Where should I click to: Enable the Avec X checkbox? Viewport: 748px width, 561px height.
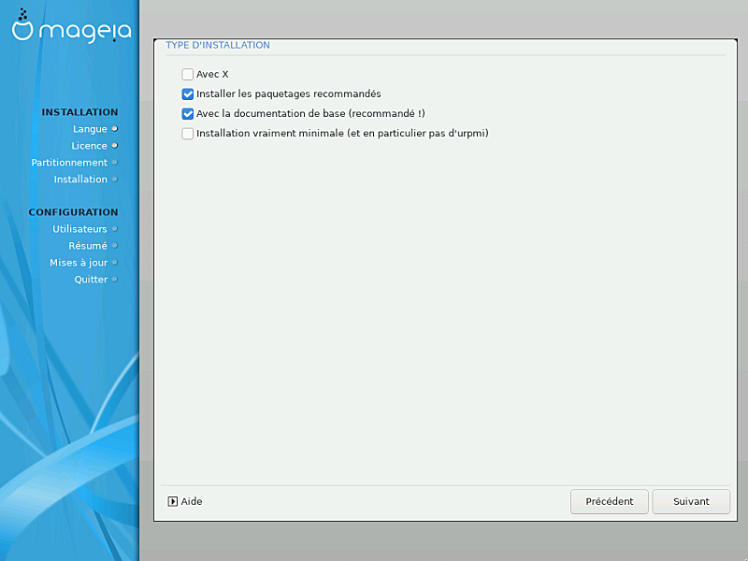pyautogui.click(x=188, y=74)
